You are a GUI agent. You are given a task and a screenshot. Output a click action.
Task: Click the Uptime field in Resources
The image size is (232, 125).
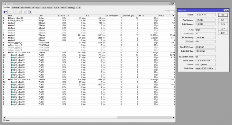205,14
